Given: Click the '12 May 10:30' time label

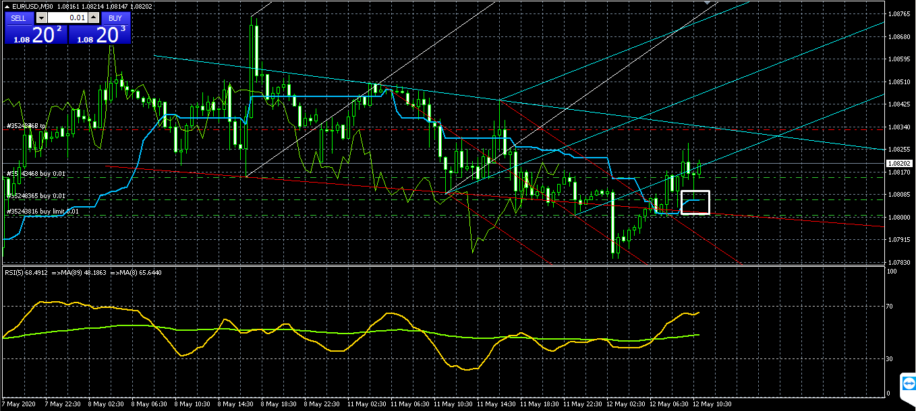Looking at the screenshot, I should pyautogui.click(x=712, y=404).
